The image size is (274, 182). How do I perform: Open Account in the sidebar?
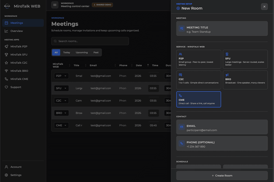pos(23,167)
